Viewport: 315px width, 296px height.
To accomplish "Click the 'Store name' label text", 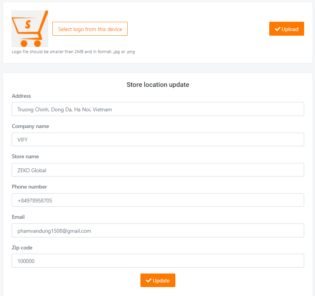I will [25, 156].
